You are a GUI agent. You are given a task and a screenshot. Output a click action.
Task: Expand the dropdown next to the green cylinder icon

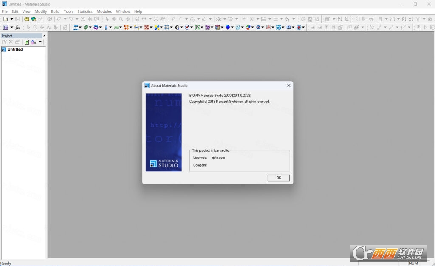(x=90, y=27)
